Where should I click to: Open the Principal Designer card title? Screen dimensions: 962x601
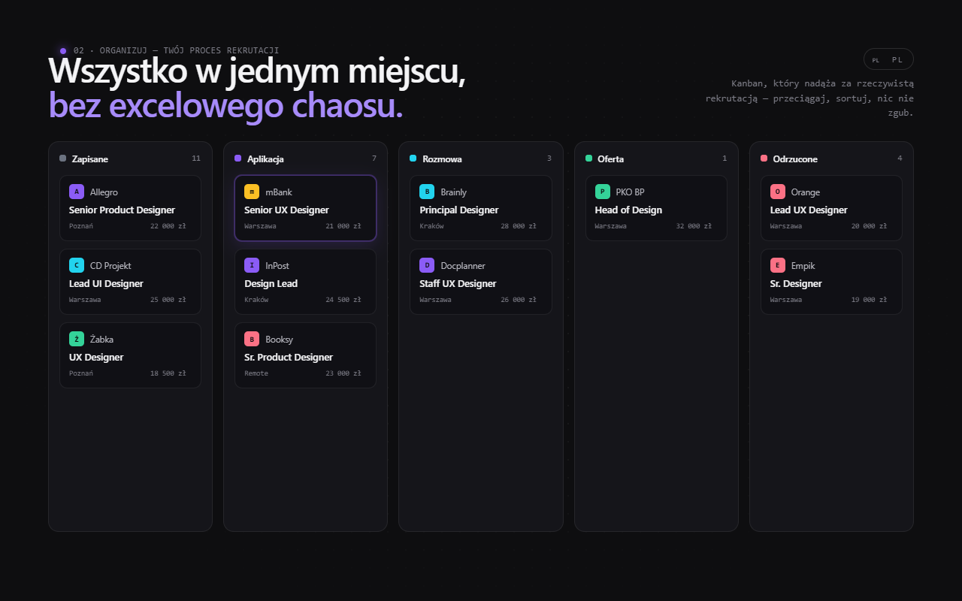[458, 210]
